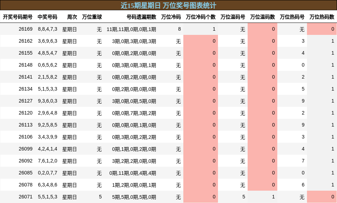Image resolution: width=337 pixels, height=203 pixels.
Task: Select the 中奖号码 column header
Action: click(47, 17)
